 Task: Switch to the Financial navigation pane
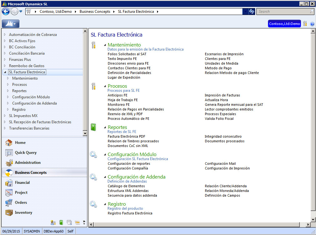coord(22,183)
